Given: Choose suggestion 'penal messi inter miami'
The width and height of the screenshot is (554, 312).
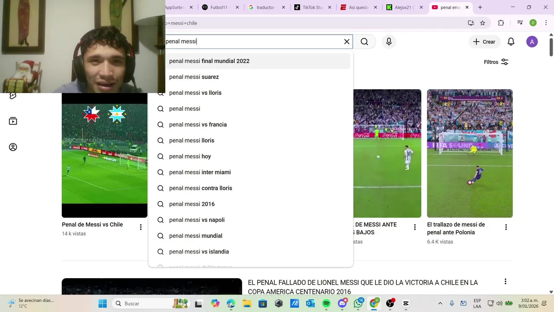Looking at the screenshot, I should click(x=251, y=172).
